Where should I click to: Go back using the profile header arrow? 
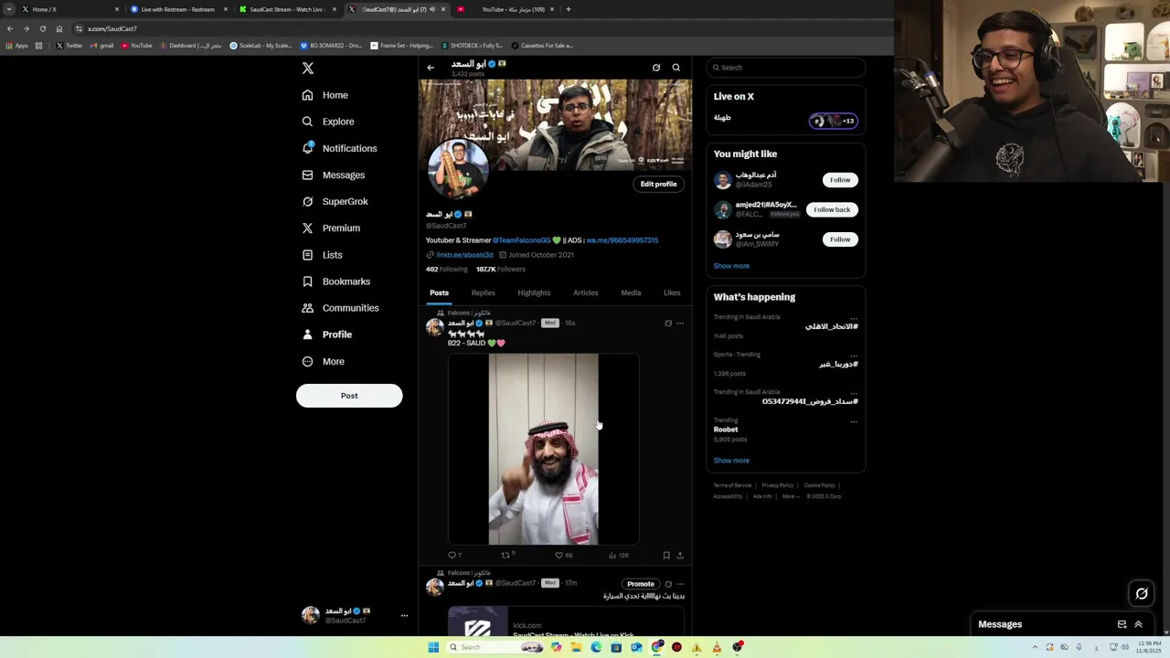431,68
